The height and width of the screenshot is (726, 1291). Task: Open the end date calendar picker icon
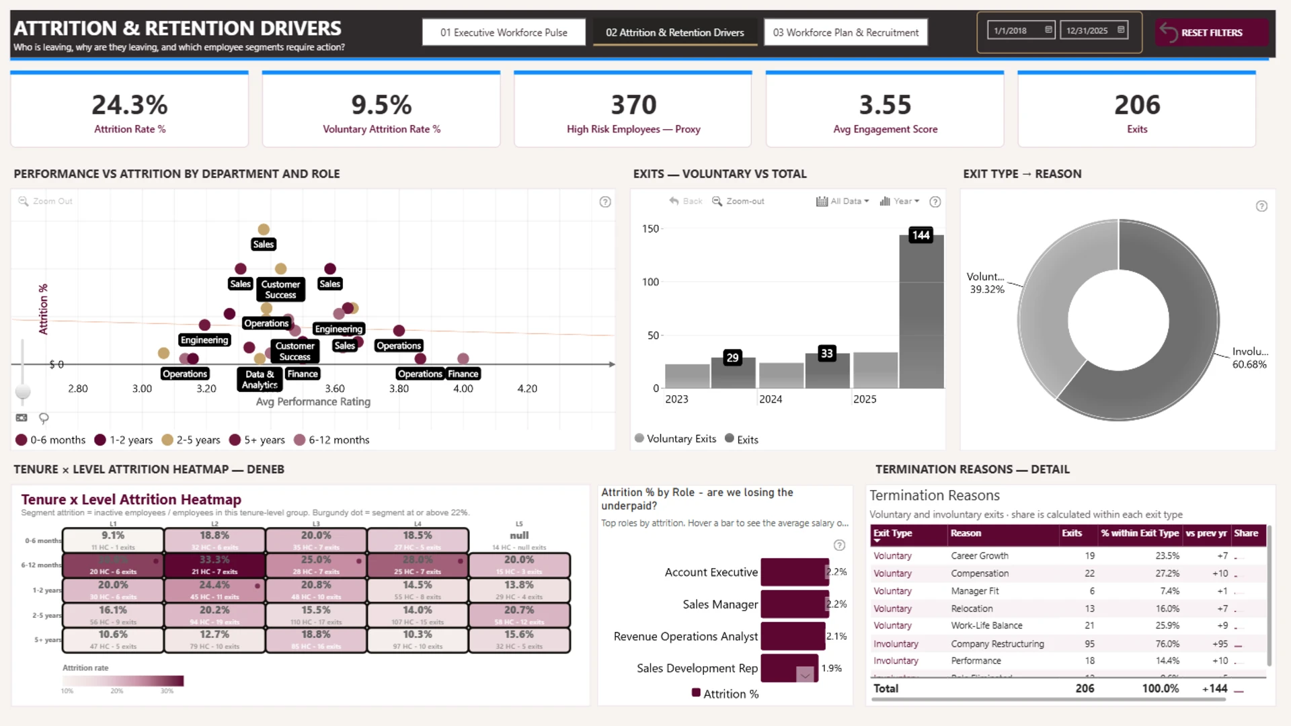click(x=1121, y=30)
